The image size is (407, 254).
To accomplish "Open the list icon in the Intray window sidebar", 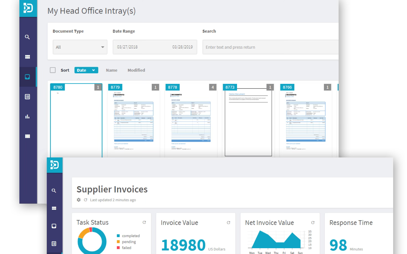I will 27,97.
